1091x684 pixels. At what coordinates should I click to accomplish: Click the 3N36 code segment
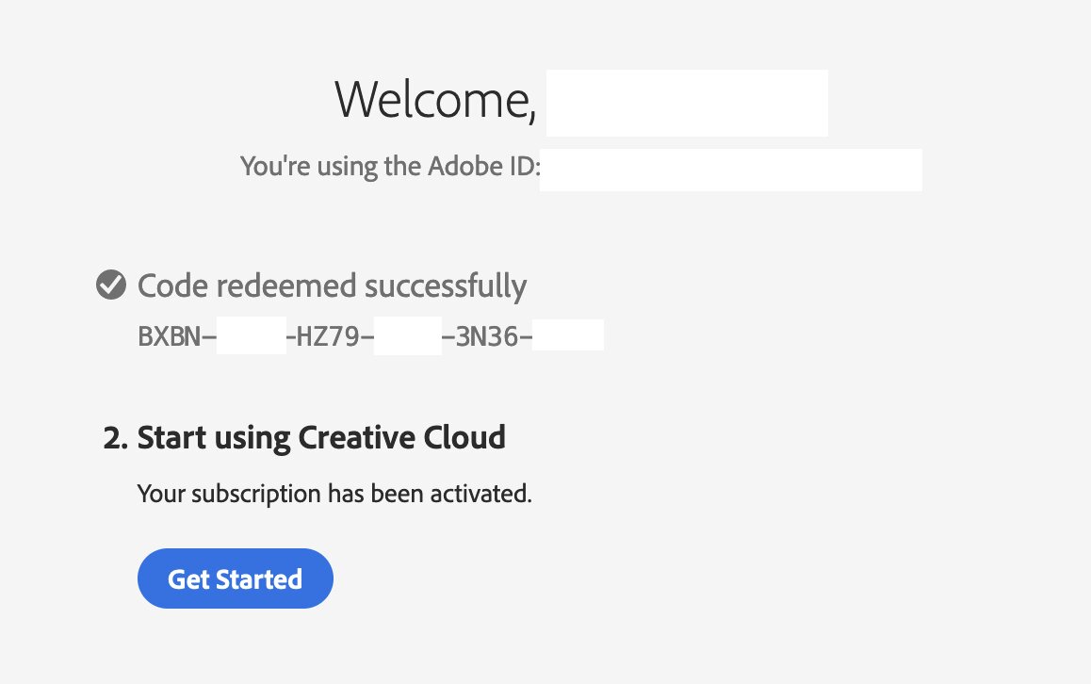(x=487, y=336)
